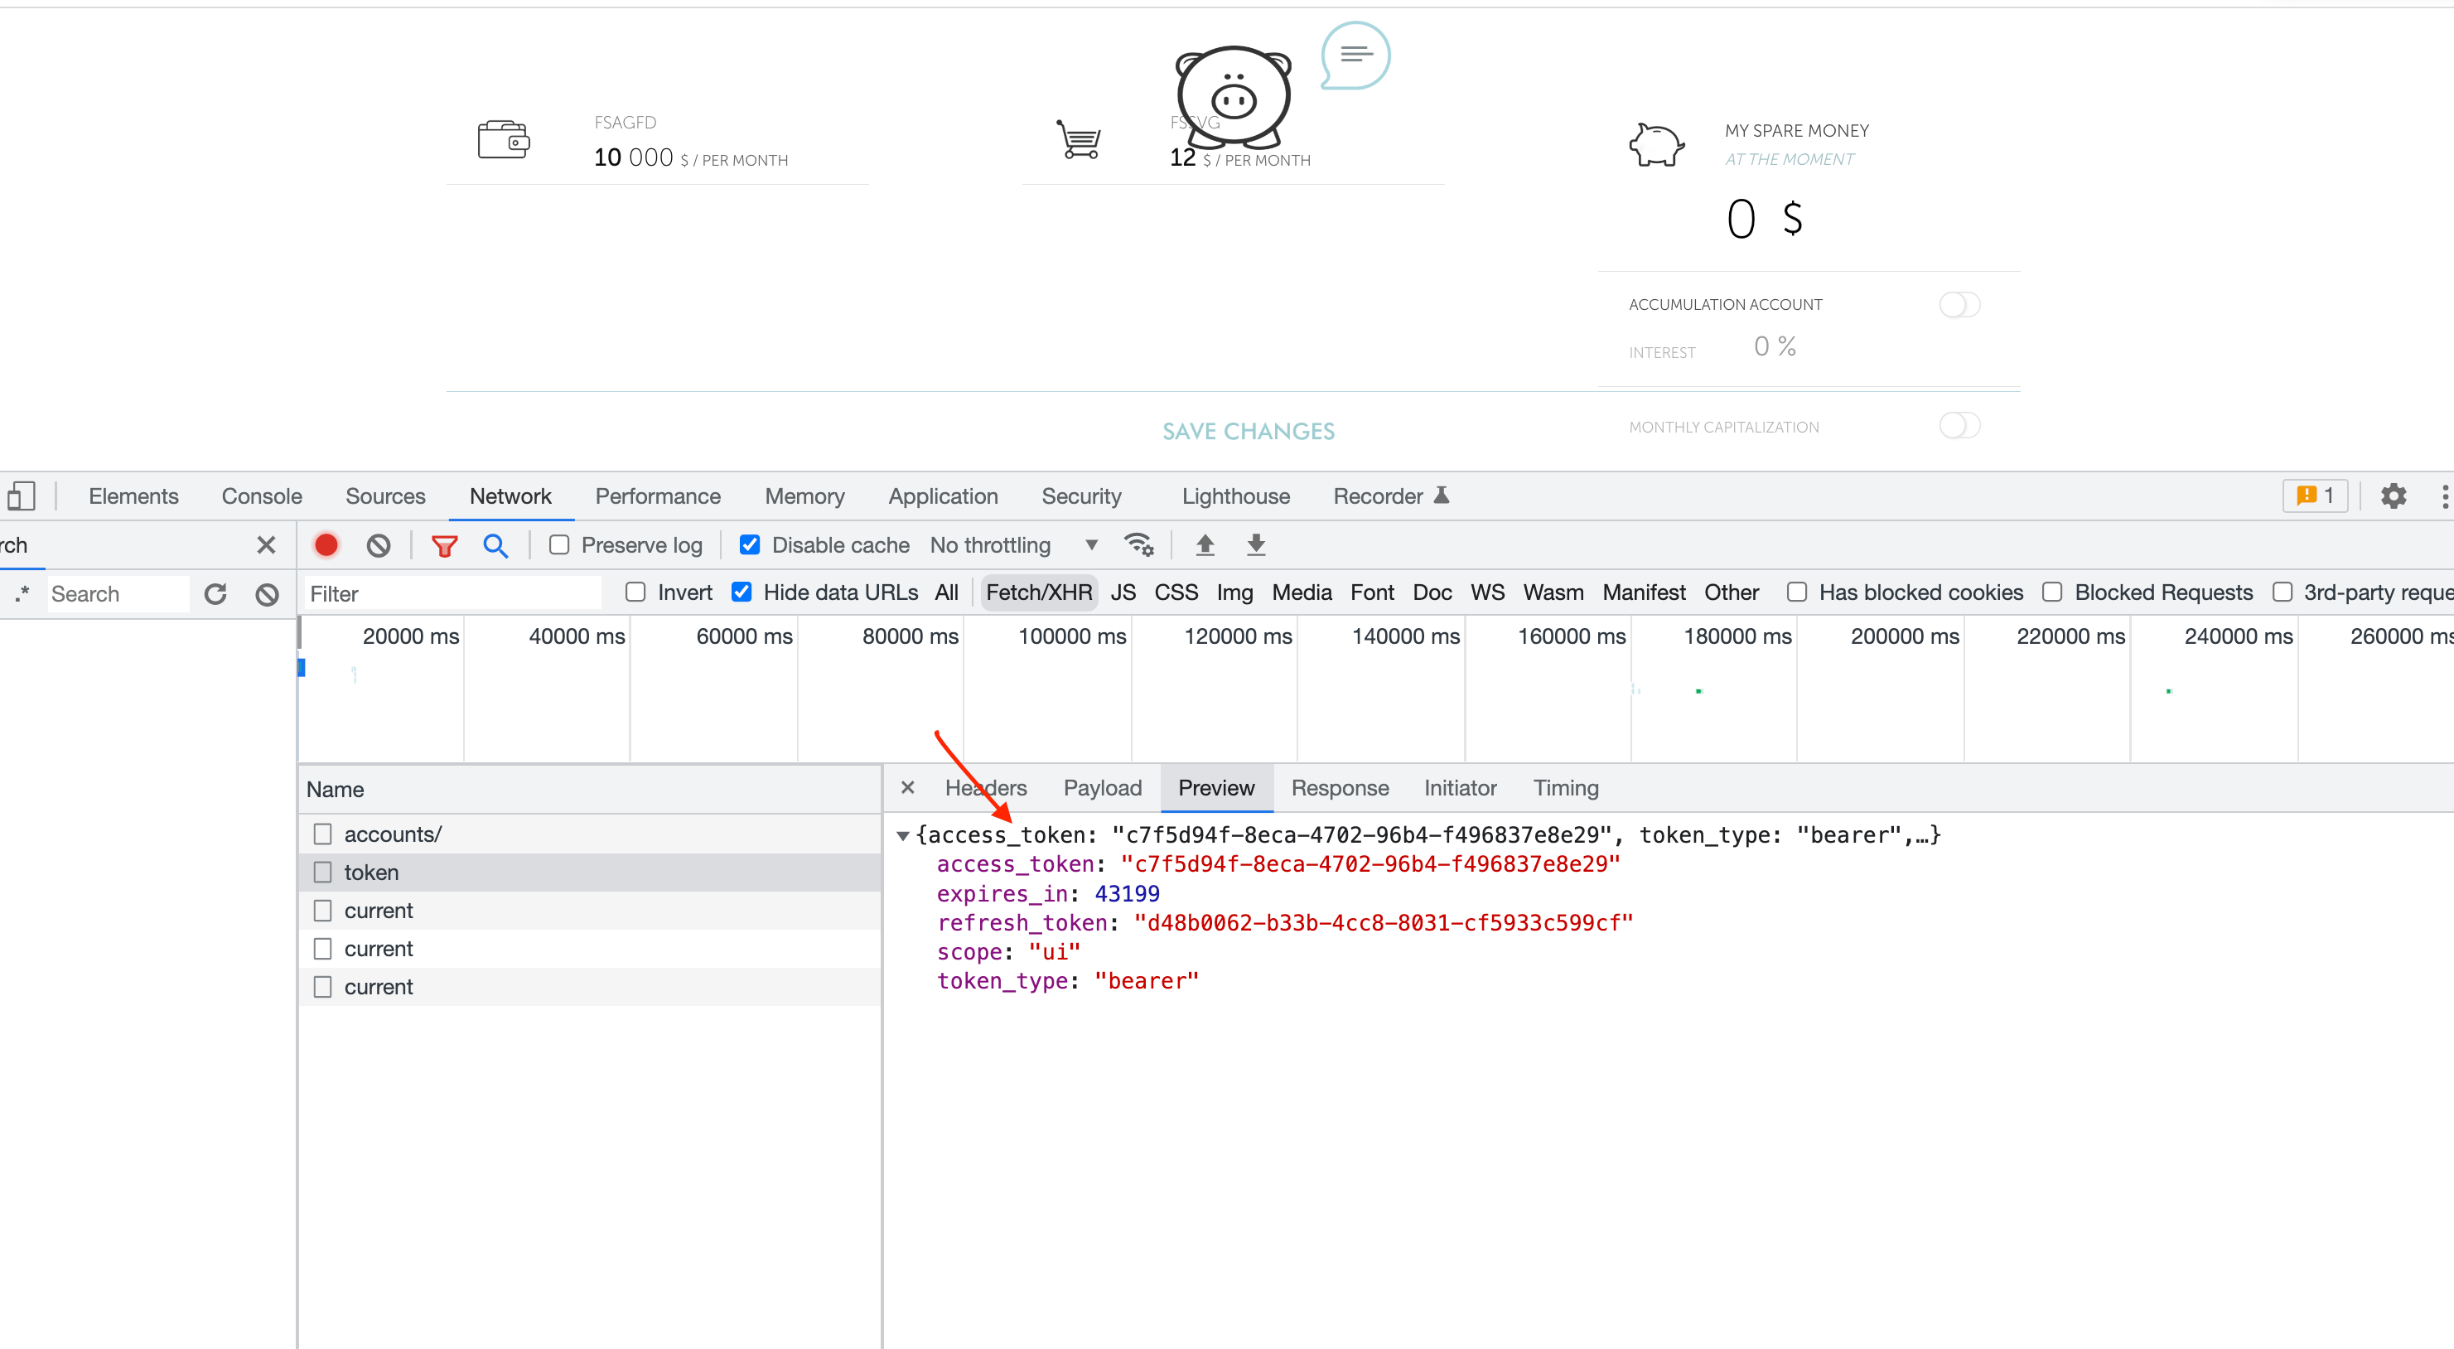Image resolution: width=2454 pixels, height=1349 pixels.
Task: Clear the search results
Action: [267, 593]
